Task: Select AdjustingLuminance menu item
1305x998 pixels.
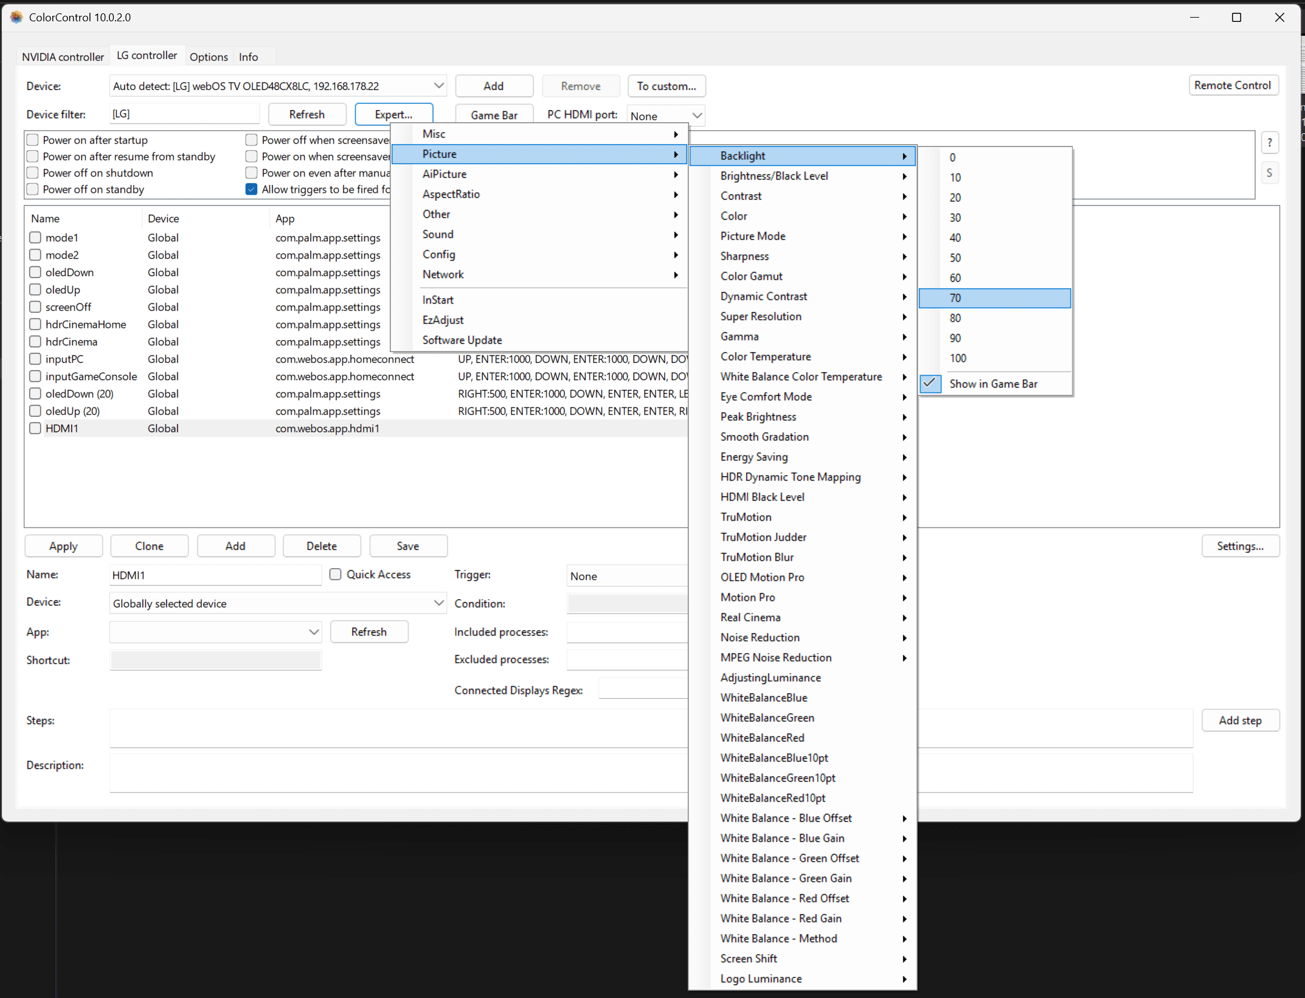Action: coord(803,677)
